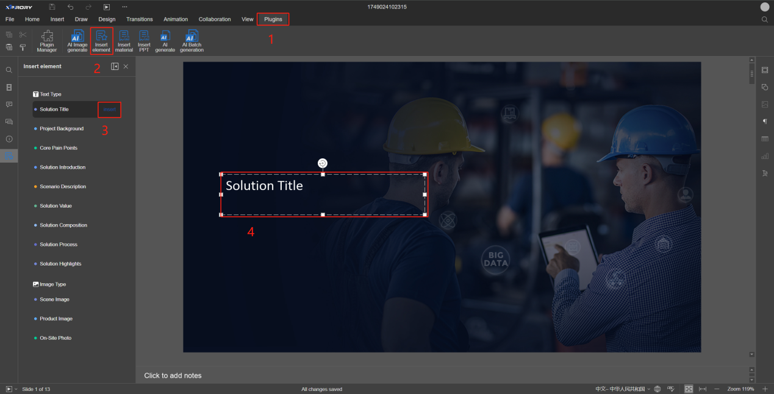This screenshot has height=394, width=774.
Task: Toggle fit to width view button
Action: tap(703, 389)
